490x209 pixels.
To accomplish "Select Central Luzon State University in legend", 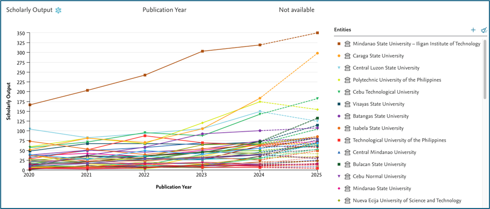I will pyautogui.click(x=386, y=68).
